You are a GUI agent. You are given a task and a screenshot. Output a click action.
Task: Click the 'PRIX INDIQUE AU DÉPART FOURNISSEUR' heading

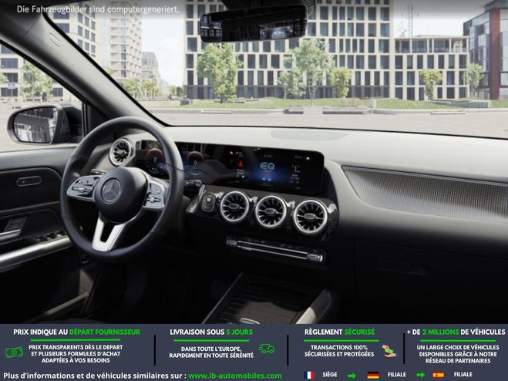pyautogui.click(x=77, y=332)
